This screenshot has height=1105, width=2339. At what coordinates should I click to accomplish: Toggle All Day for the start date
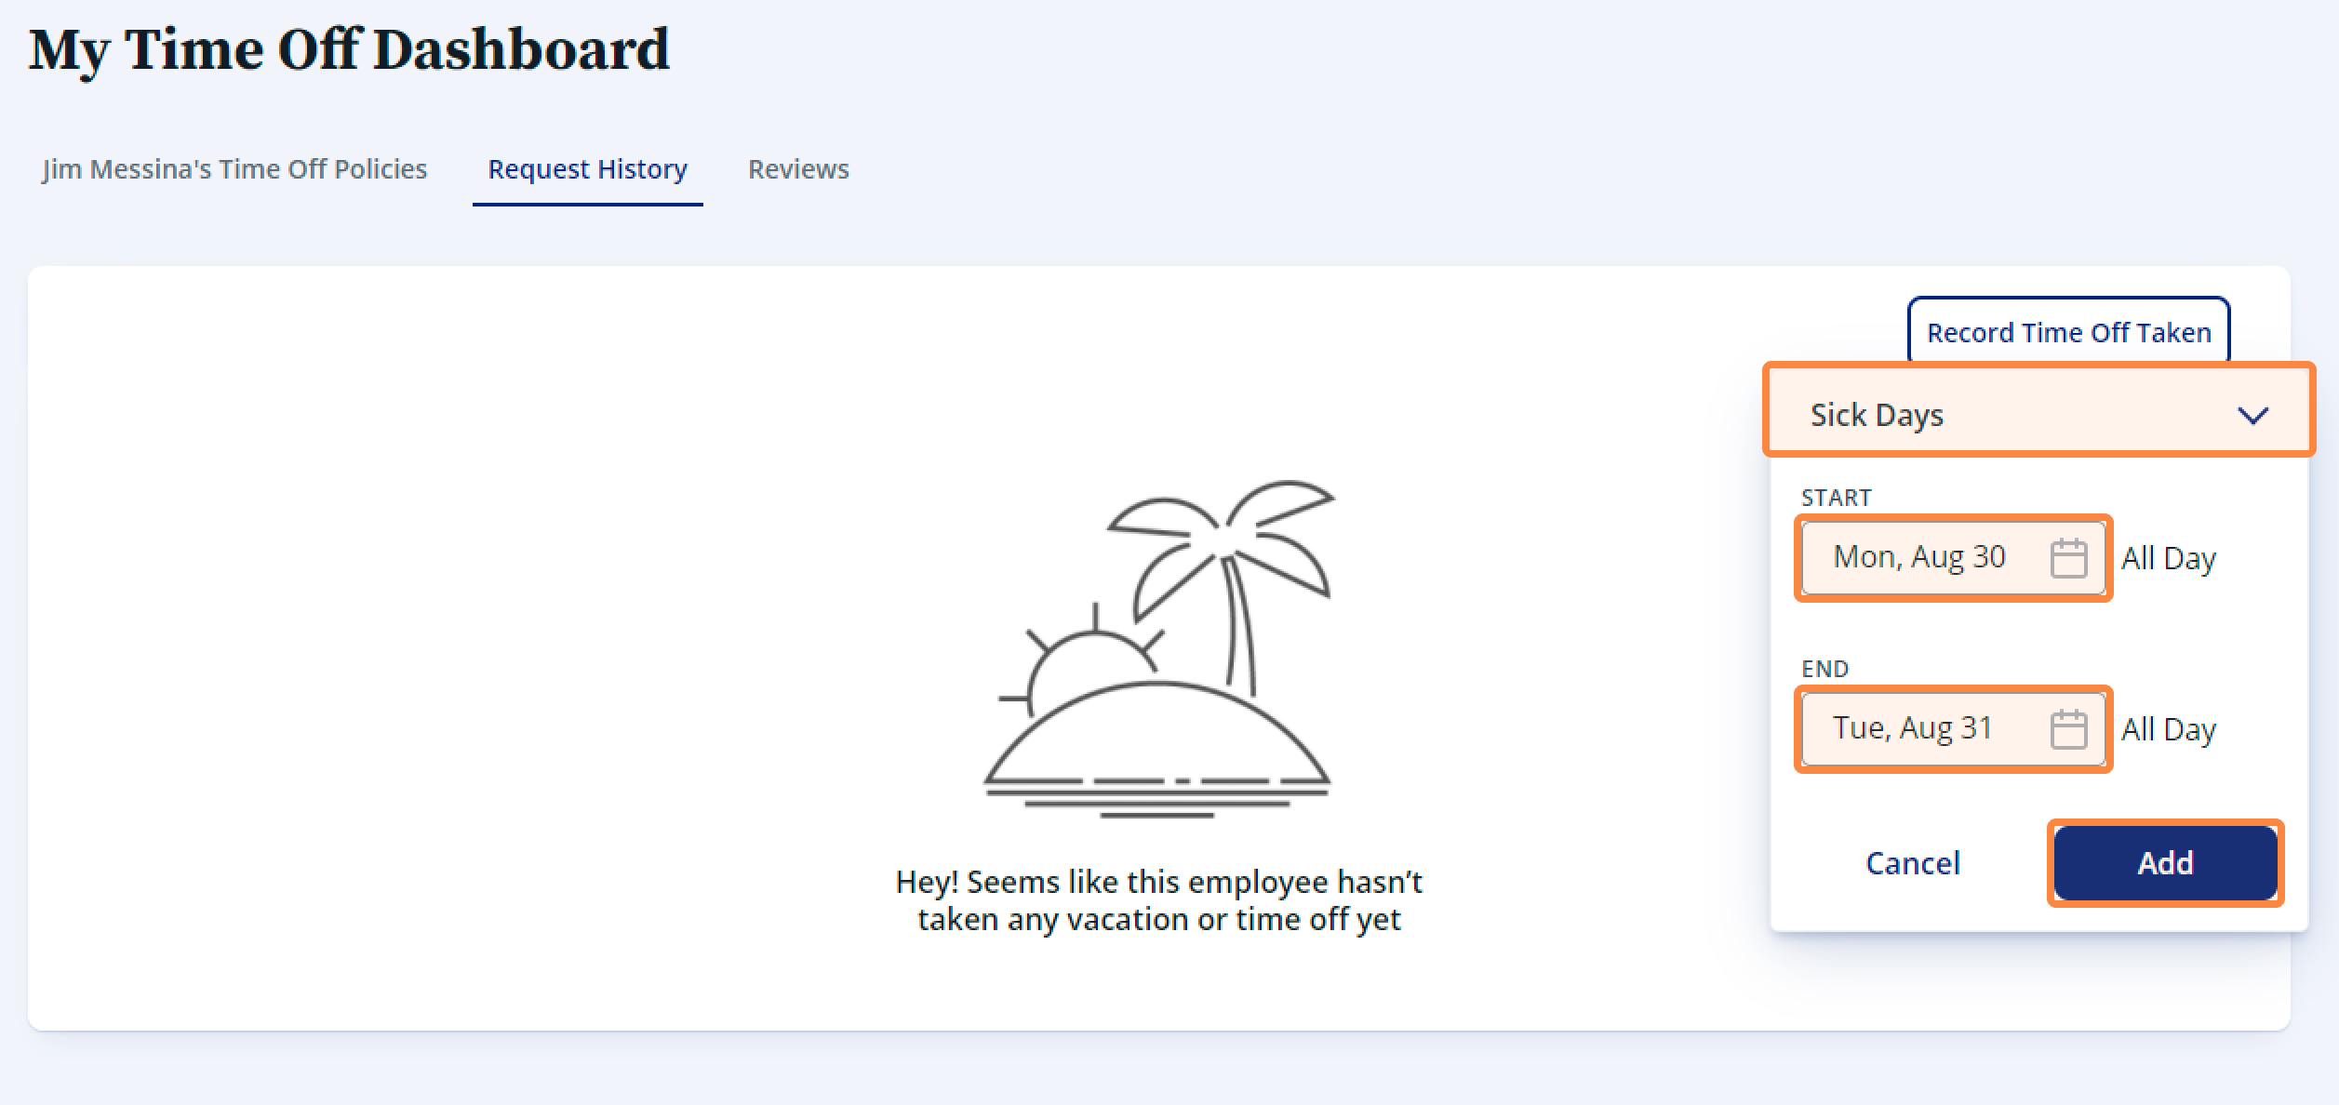pyautogui.click(x=2169, y=558)
